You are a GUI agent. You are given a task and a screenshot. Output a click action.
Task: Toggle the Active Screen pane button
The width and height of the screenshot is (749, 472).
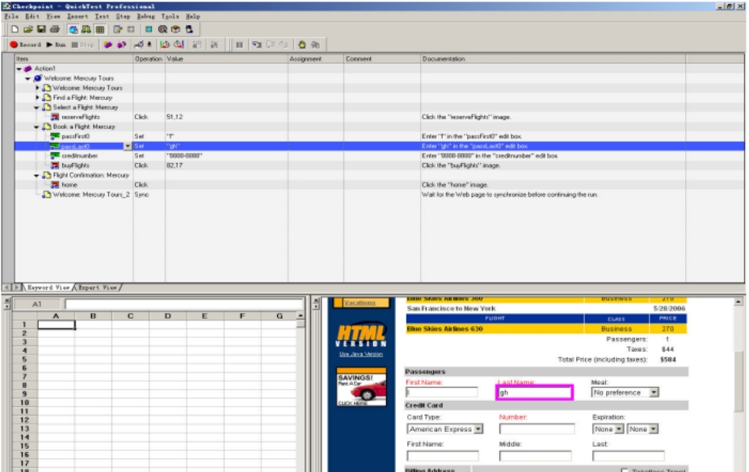pos(73,30)
